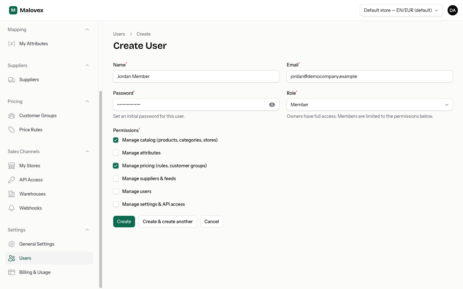Go to Warehouses page
Viewport: 463px width, 289px height.
pyautogui.click(x=49, y=194)
